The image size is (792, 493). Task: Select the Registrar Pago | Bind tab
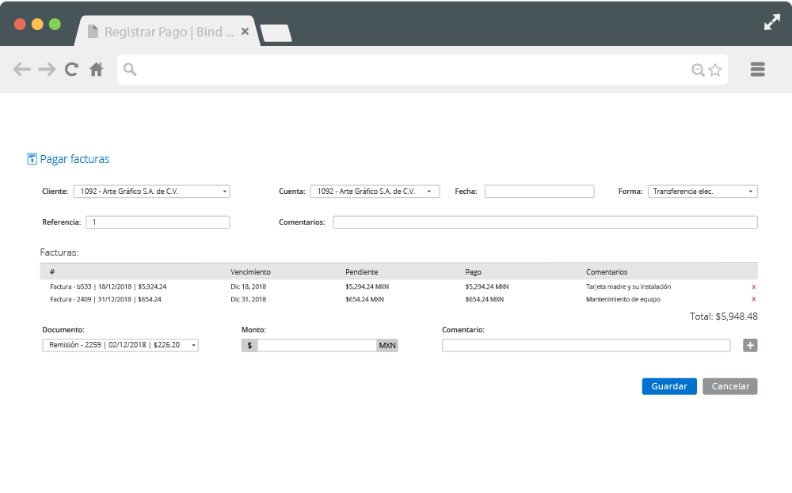pos(166,32)
